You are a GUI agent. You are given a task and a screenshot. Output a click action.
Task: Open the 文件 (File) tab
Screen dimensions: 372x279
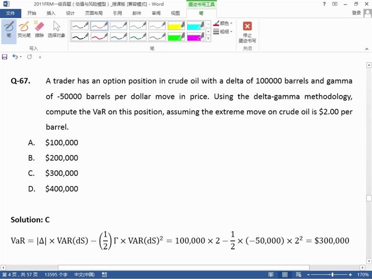tap(10, 13)
